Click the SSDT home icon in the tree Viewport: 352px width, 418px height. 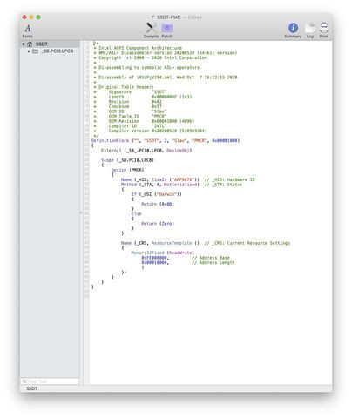(30, 44)
